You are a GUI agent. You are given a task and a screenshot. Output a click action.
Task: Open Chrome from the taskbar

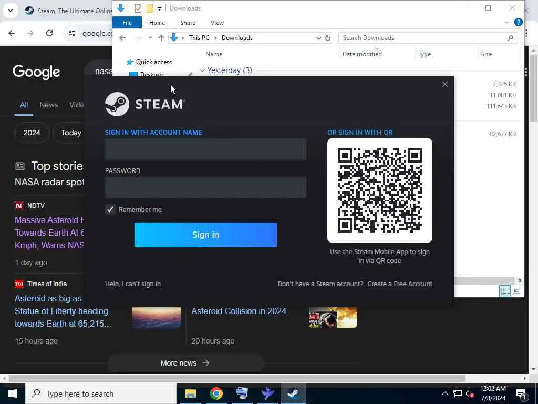coord(216,393)
